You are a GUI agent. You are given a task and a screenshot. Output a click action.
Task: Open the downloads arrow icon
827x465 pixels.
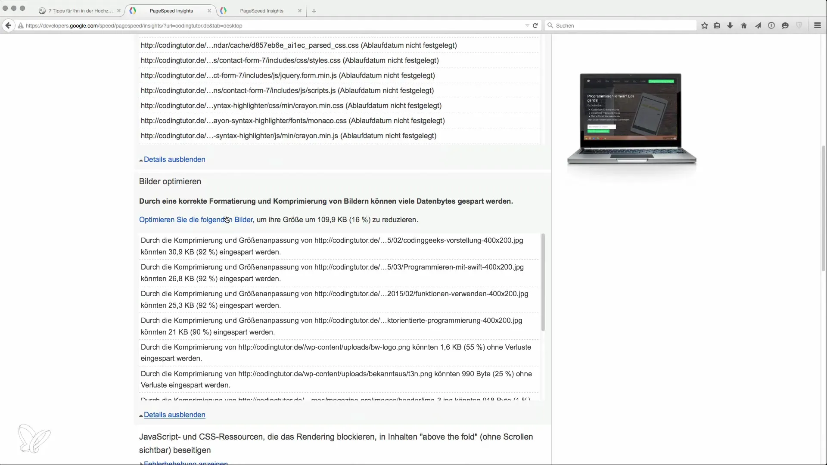click(x=730, y=25)
